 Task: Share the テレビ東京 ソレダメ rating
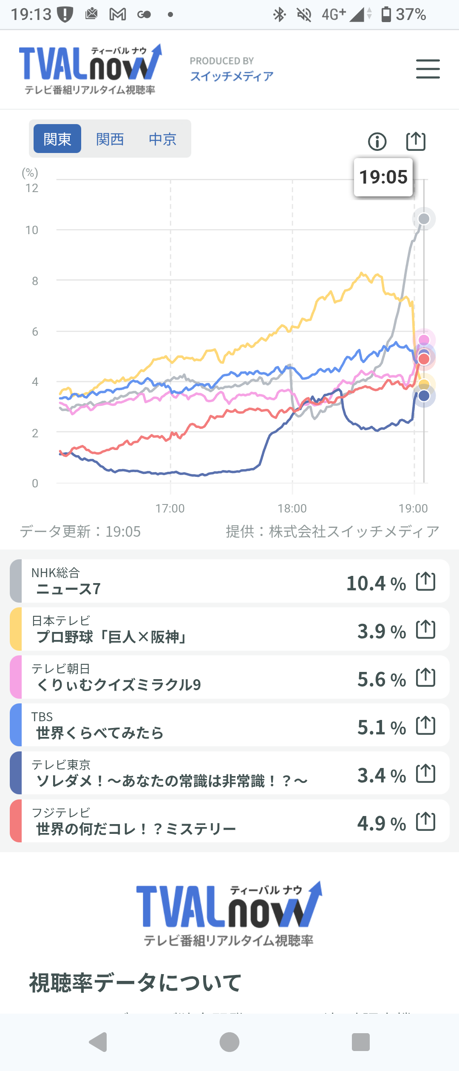[x=425, y=773]
